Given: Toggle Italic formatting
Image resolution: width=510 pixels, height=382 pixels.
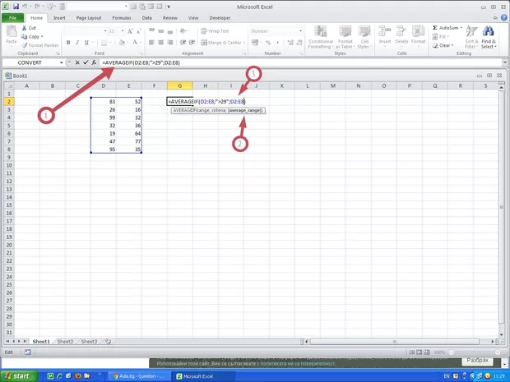Looking at the screenshot, I should [77, 43].
